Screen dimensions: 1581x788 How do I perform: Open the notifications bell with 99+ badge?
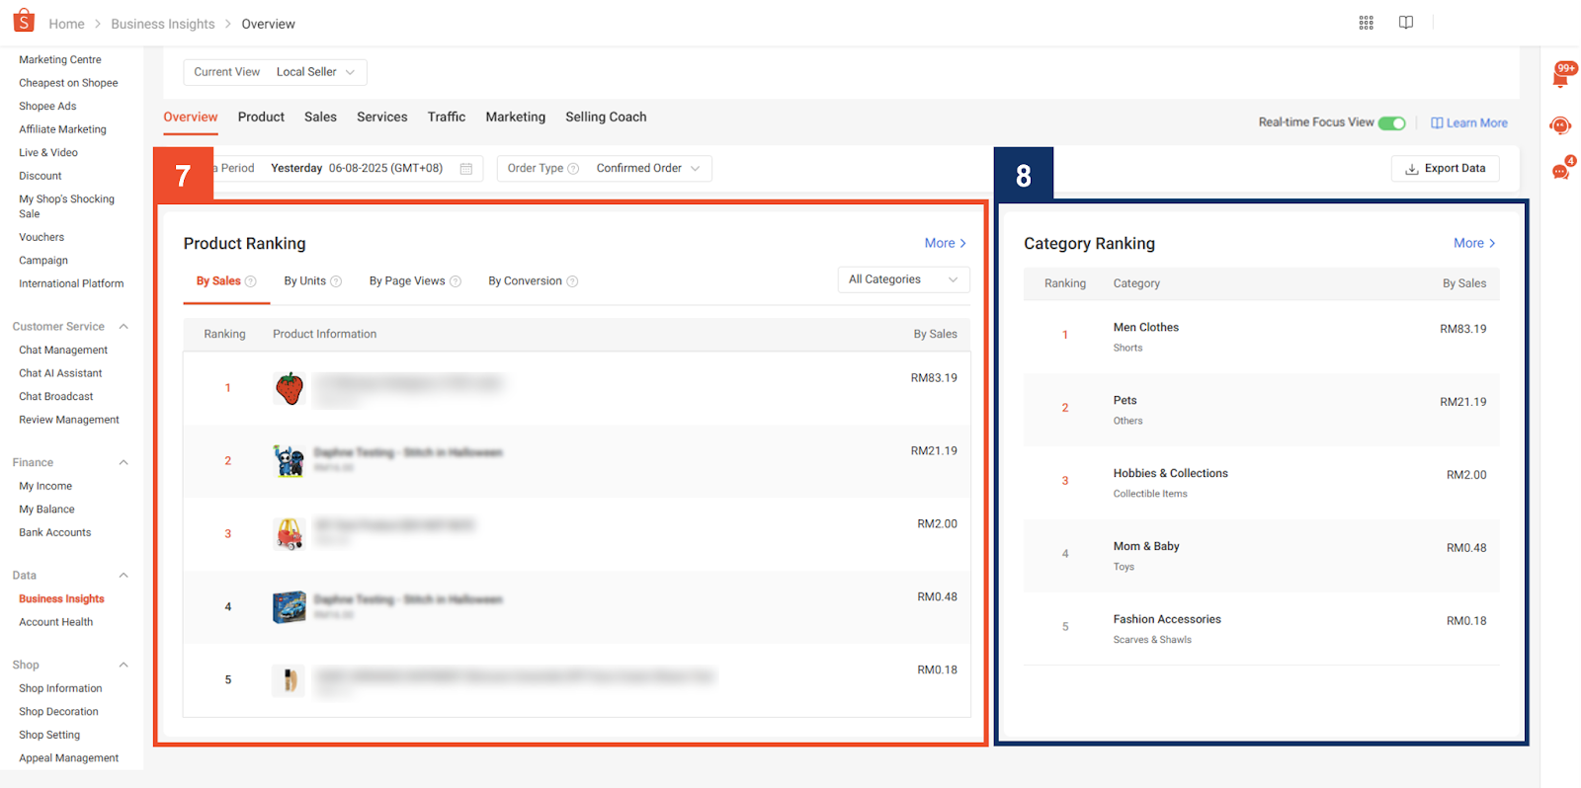coord(1561,77)
